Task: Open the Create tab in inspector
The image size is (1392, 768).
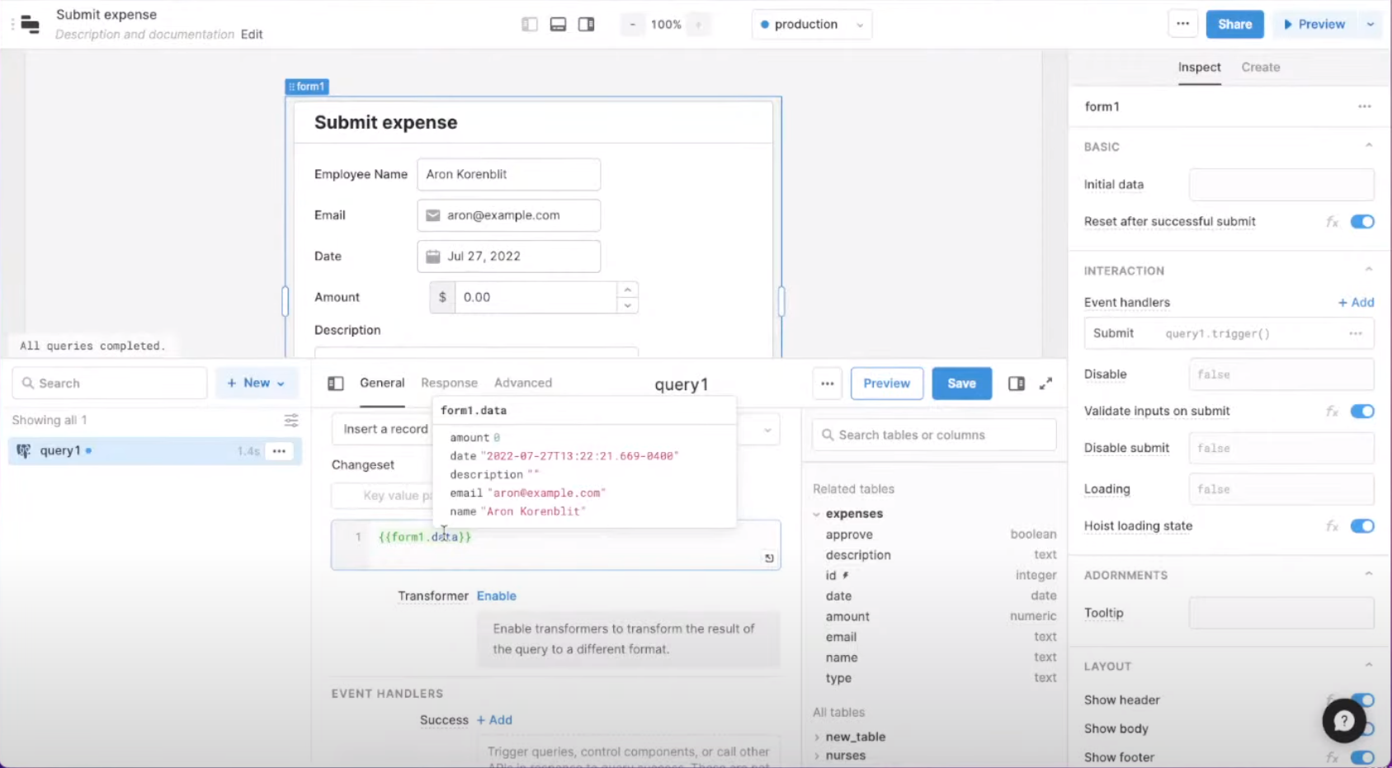Action: click(x=1260, y=68)
